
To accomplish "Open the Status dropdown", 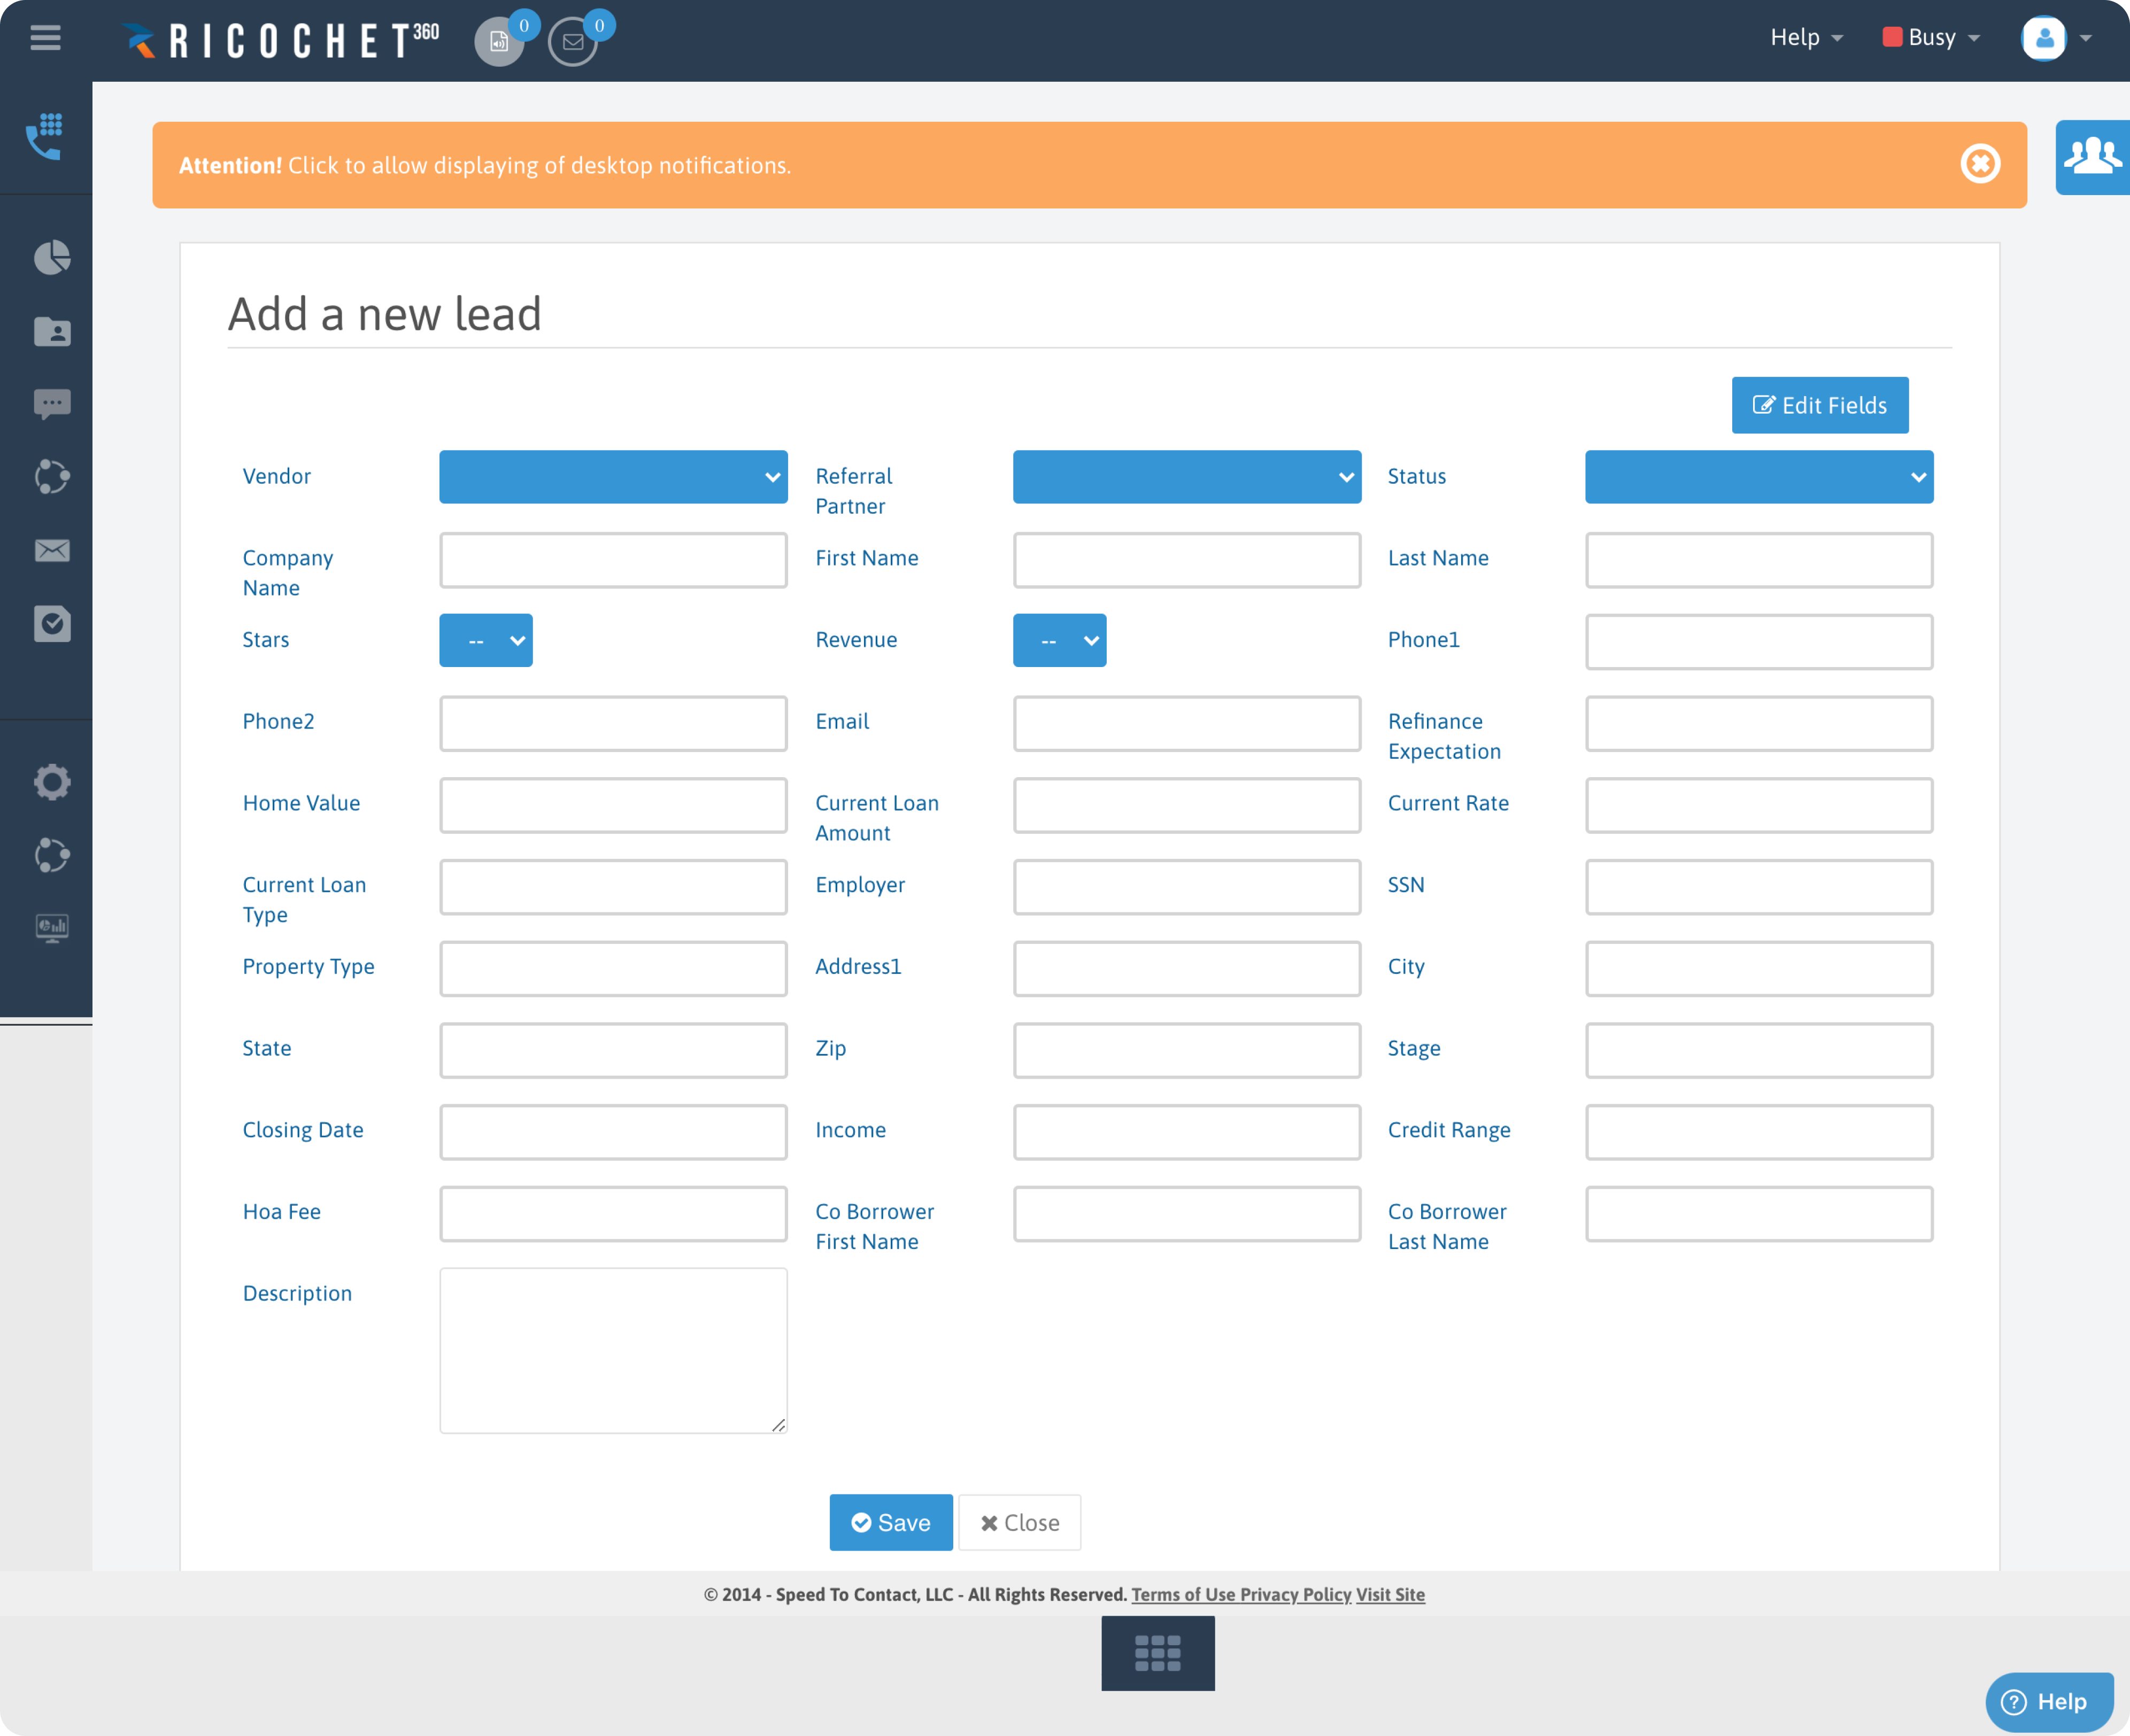I will (x=1758, y=477).
